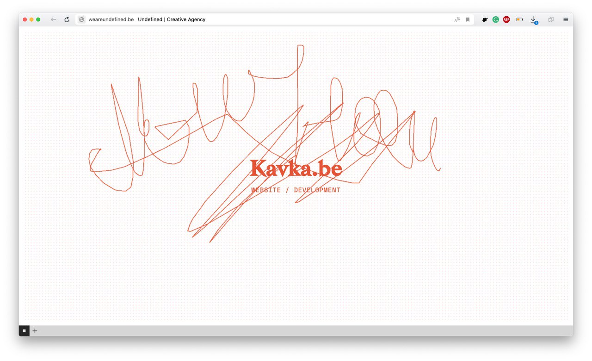Click the Undefined | Creative Agency page title
This screenshot has width=592, height=361.
(x=172, y=19)
